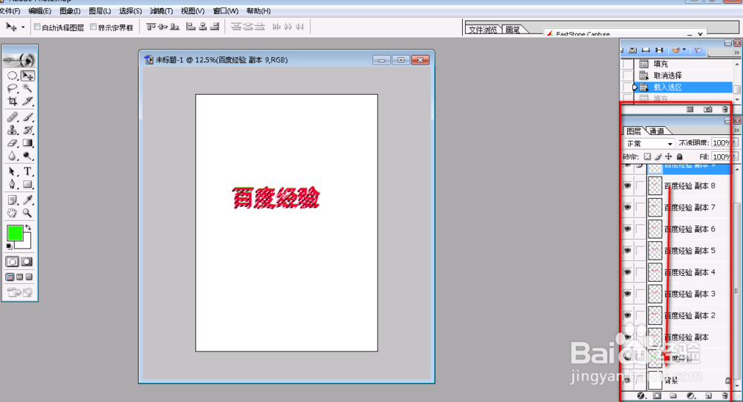Select the Eyedropper tool
743x402 pixels.
click(x=27, y=200)
